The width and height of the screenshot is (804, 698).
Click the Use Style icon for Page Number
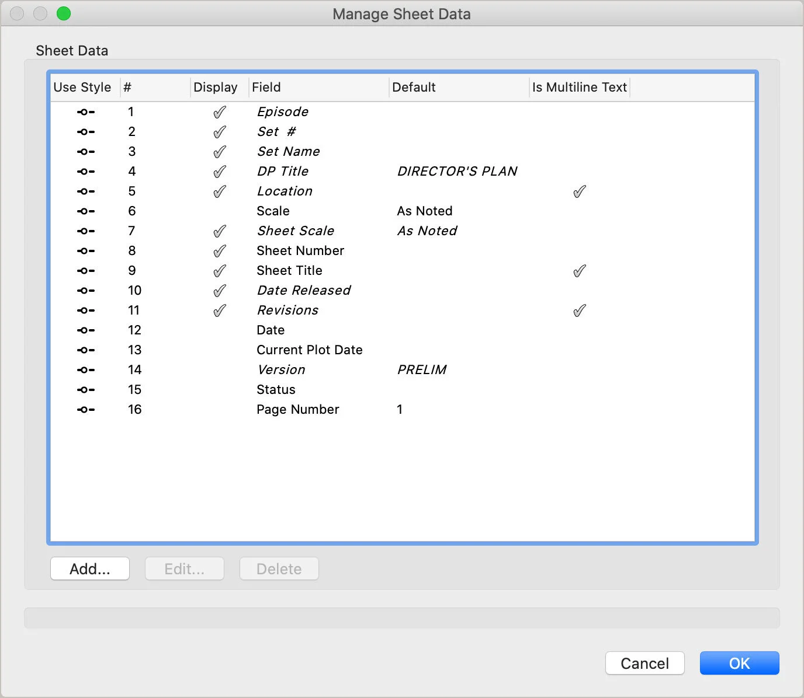pyautogui.click(x=85, y=409)
